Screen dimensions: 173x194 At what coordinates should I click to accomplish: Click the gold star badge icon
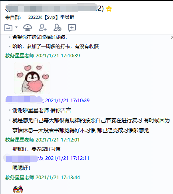109,9
